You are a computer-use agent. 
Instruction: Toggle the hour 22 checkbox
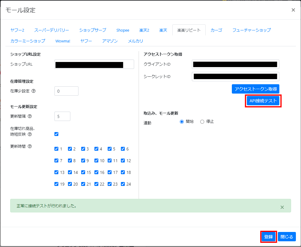click(96, 184)
